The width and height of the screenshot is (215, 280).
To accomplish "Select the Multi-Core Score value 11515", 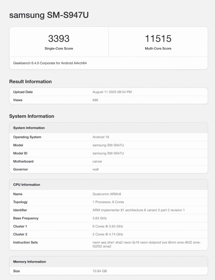I will tap(158, 39).
